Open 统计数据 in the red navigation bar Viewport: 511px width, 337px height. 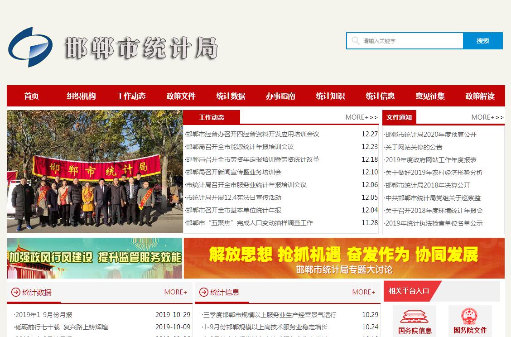231,96
